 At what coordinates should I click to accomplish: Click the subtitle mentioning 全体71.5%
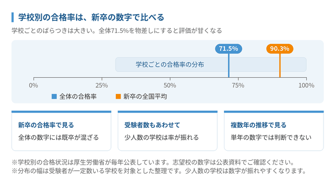(117, 31)
